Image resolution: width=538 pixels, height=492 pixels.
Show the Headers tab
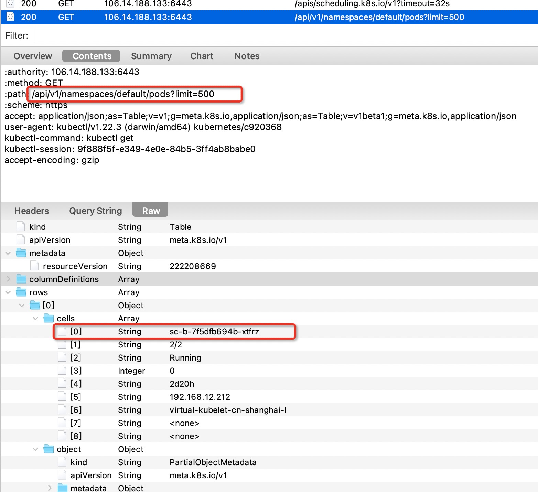pos(32,211)
